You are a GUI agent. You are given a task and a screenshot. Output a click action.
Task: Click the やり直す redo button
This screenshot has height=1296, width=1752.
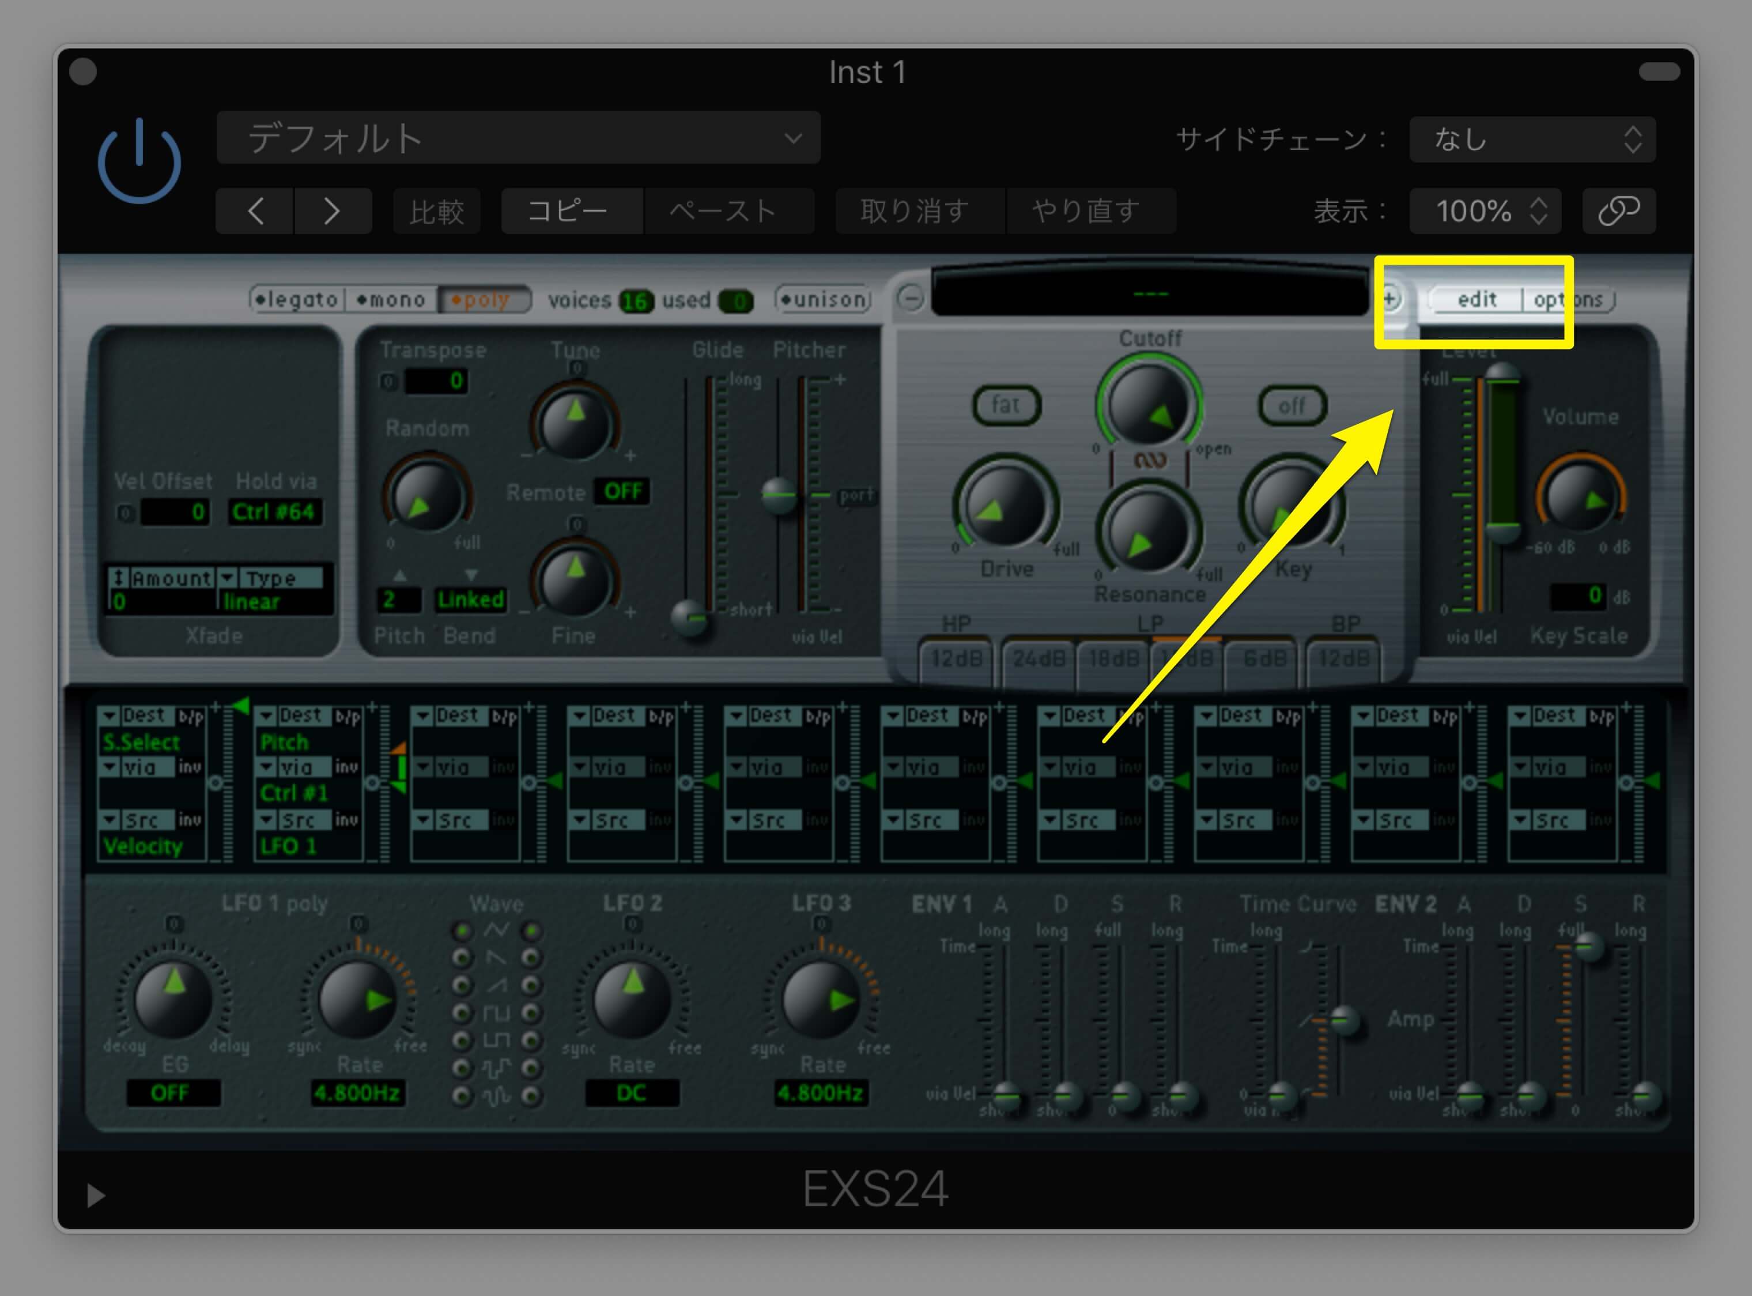point(1091,210)
